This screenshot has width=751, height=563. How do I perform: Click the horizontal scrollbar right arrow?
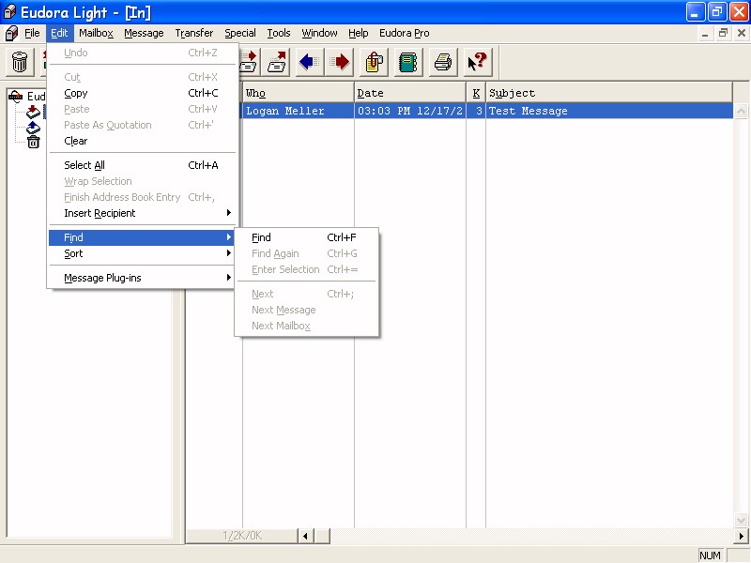pos(741,536)
